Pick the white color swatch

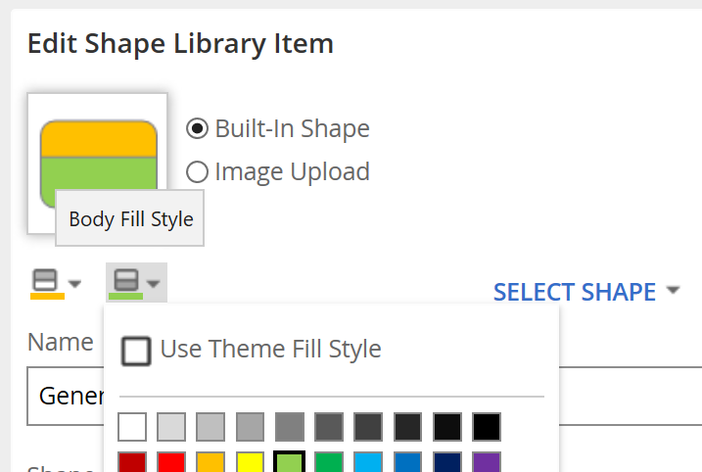pyautogui.click(x=132, y=427)
